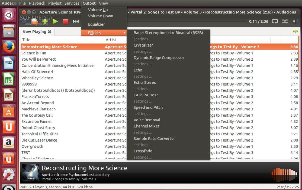This screenshot has width=302, height=190.
Task: Open settings under Echo effect
Action: click(143, 76)
